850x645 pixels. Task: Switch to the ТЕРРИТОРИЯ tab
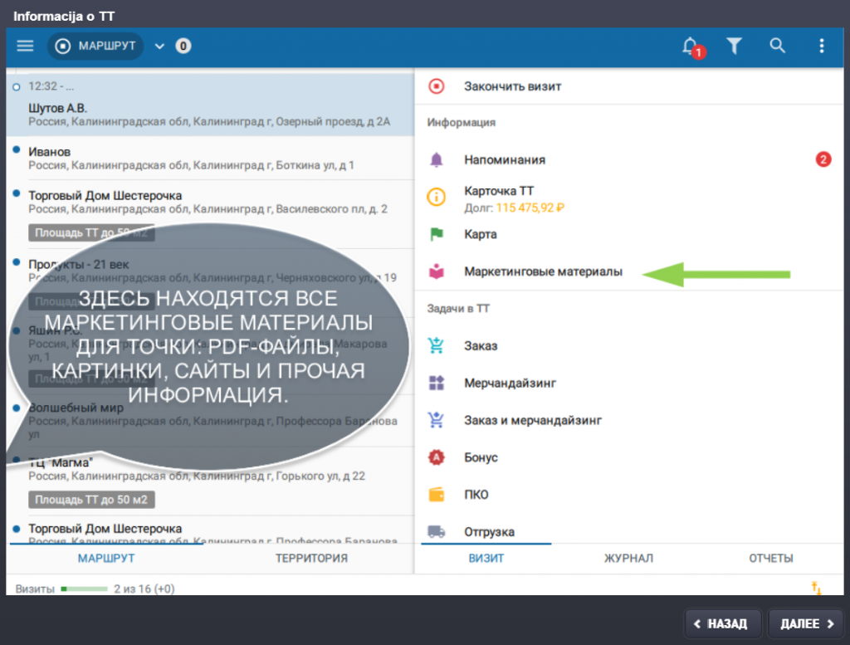311,559
